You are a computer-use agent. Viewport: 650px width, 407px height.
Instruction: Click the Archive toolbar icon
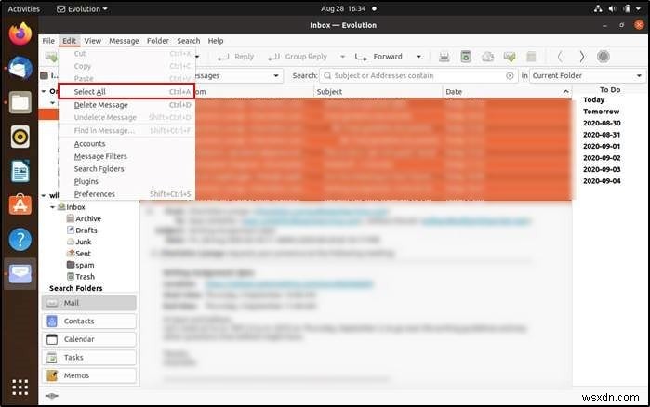531,57
